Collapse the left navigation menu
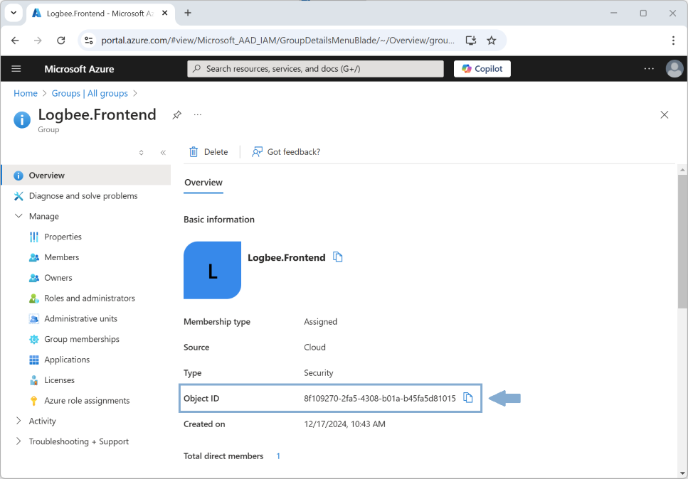The image size is (688, 479). point(163,152)
